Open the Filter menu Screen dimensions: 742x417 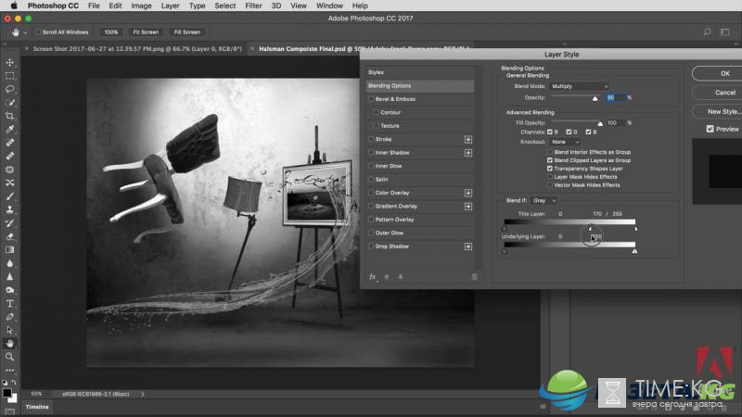[x=253, y=6]
